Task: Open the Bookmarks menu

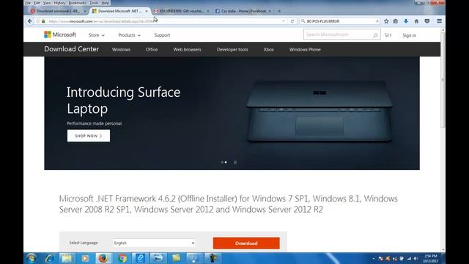Action: 77,3
